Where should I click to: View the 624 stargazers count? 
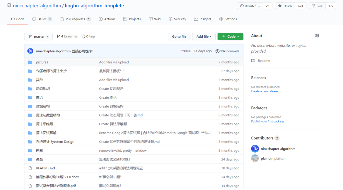point(301,6)
